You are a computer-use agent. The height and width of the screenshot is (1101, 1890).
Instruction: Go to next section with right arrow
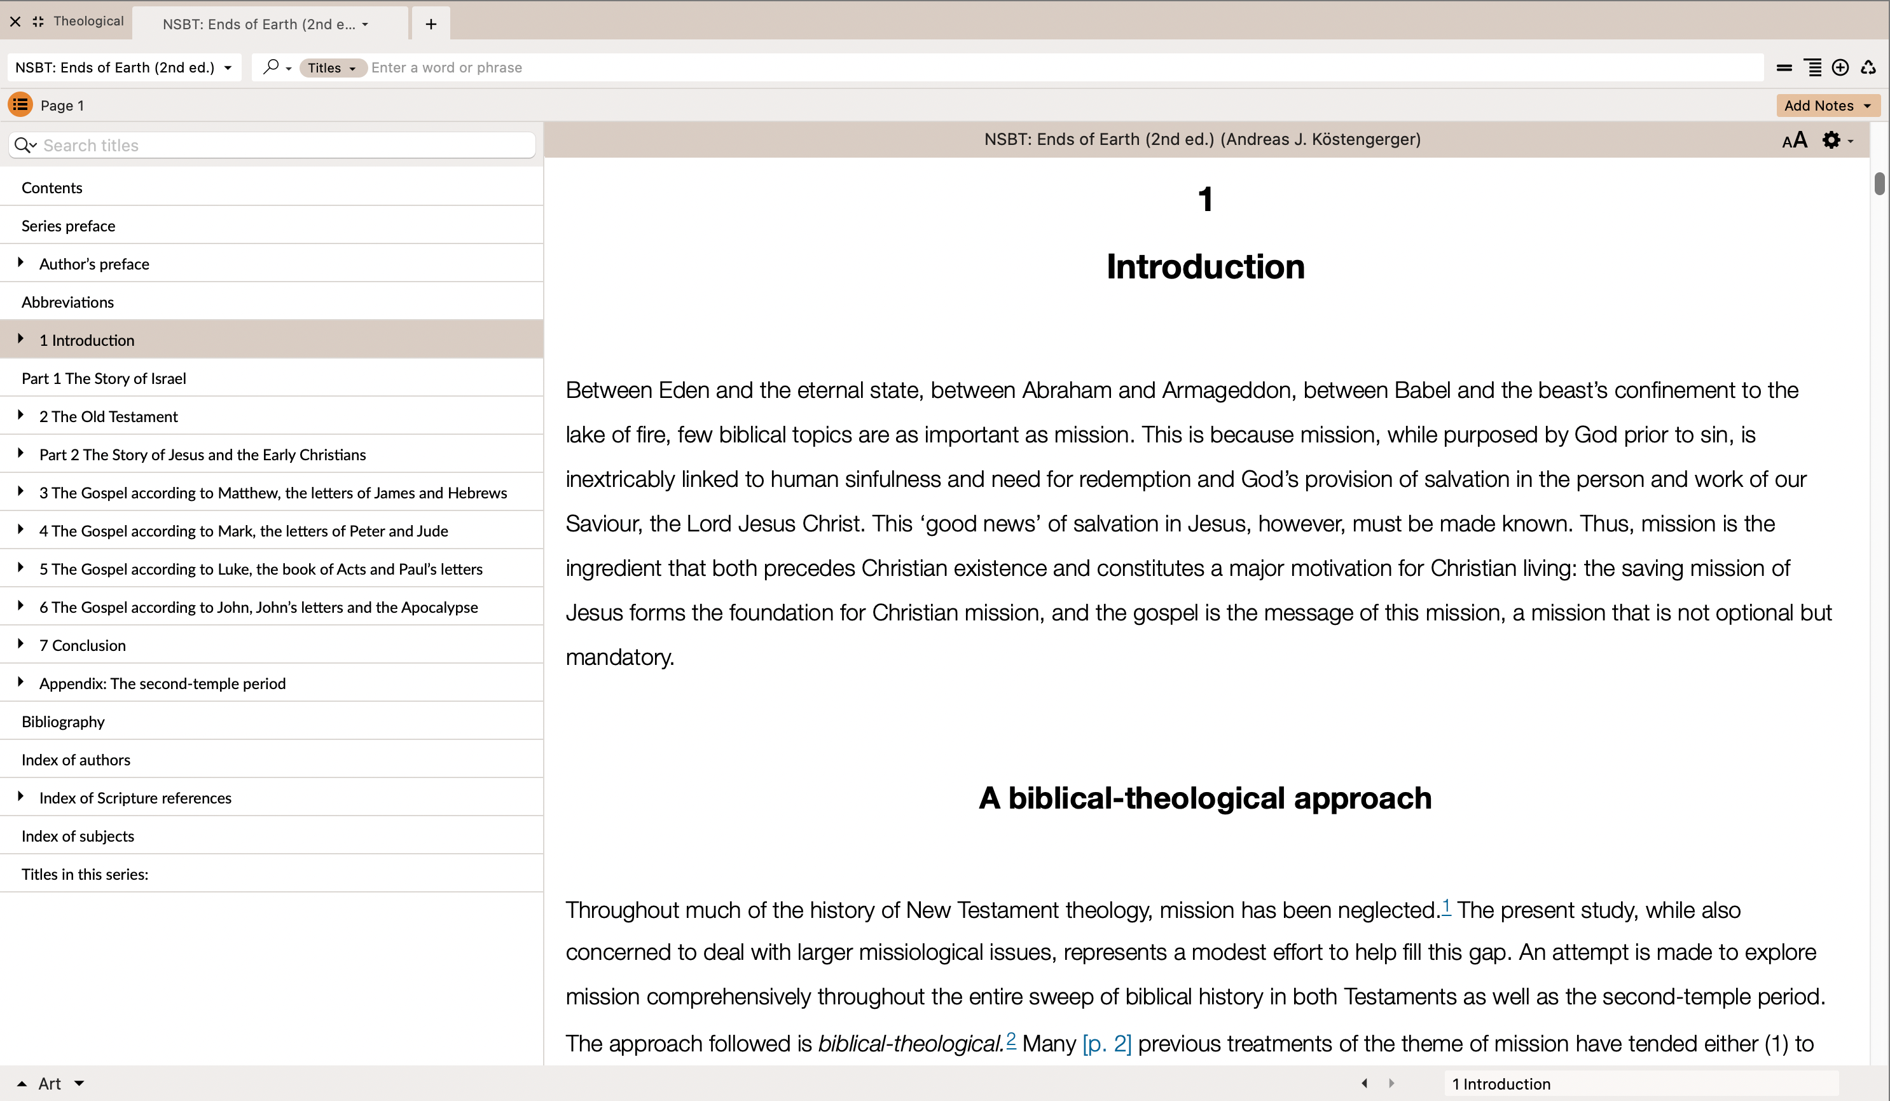(x=1391, y=1083)
